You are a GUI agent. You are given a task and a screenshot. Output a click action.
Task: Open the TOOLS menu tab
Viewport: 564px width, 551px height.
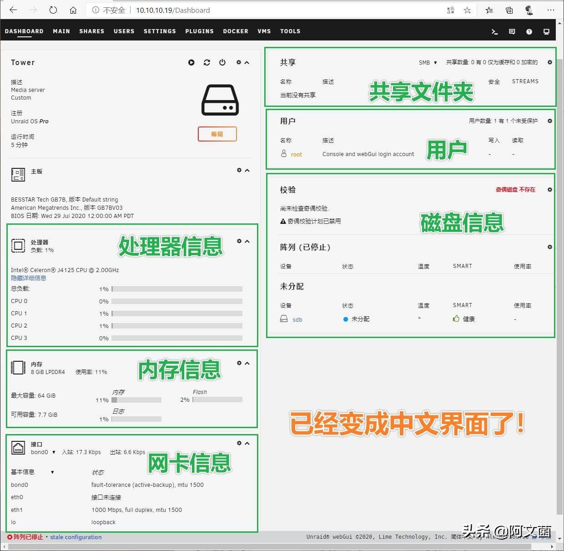click(x=290, y=31)
